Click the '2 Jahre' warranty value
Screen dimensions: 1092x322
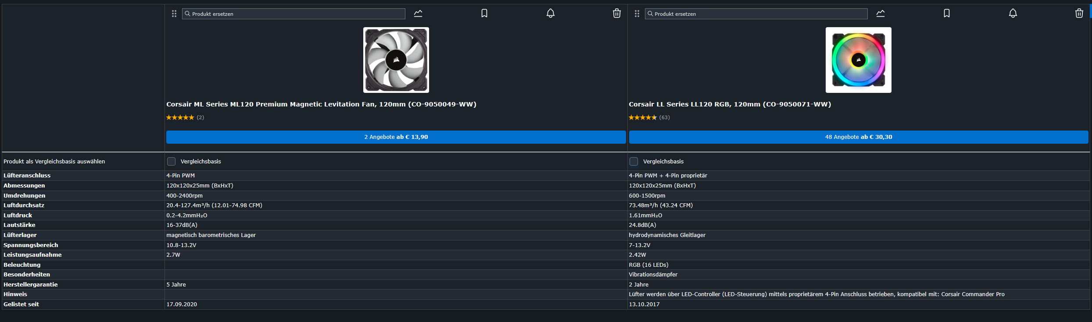639,285
